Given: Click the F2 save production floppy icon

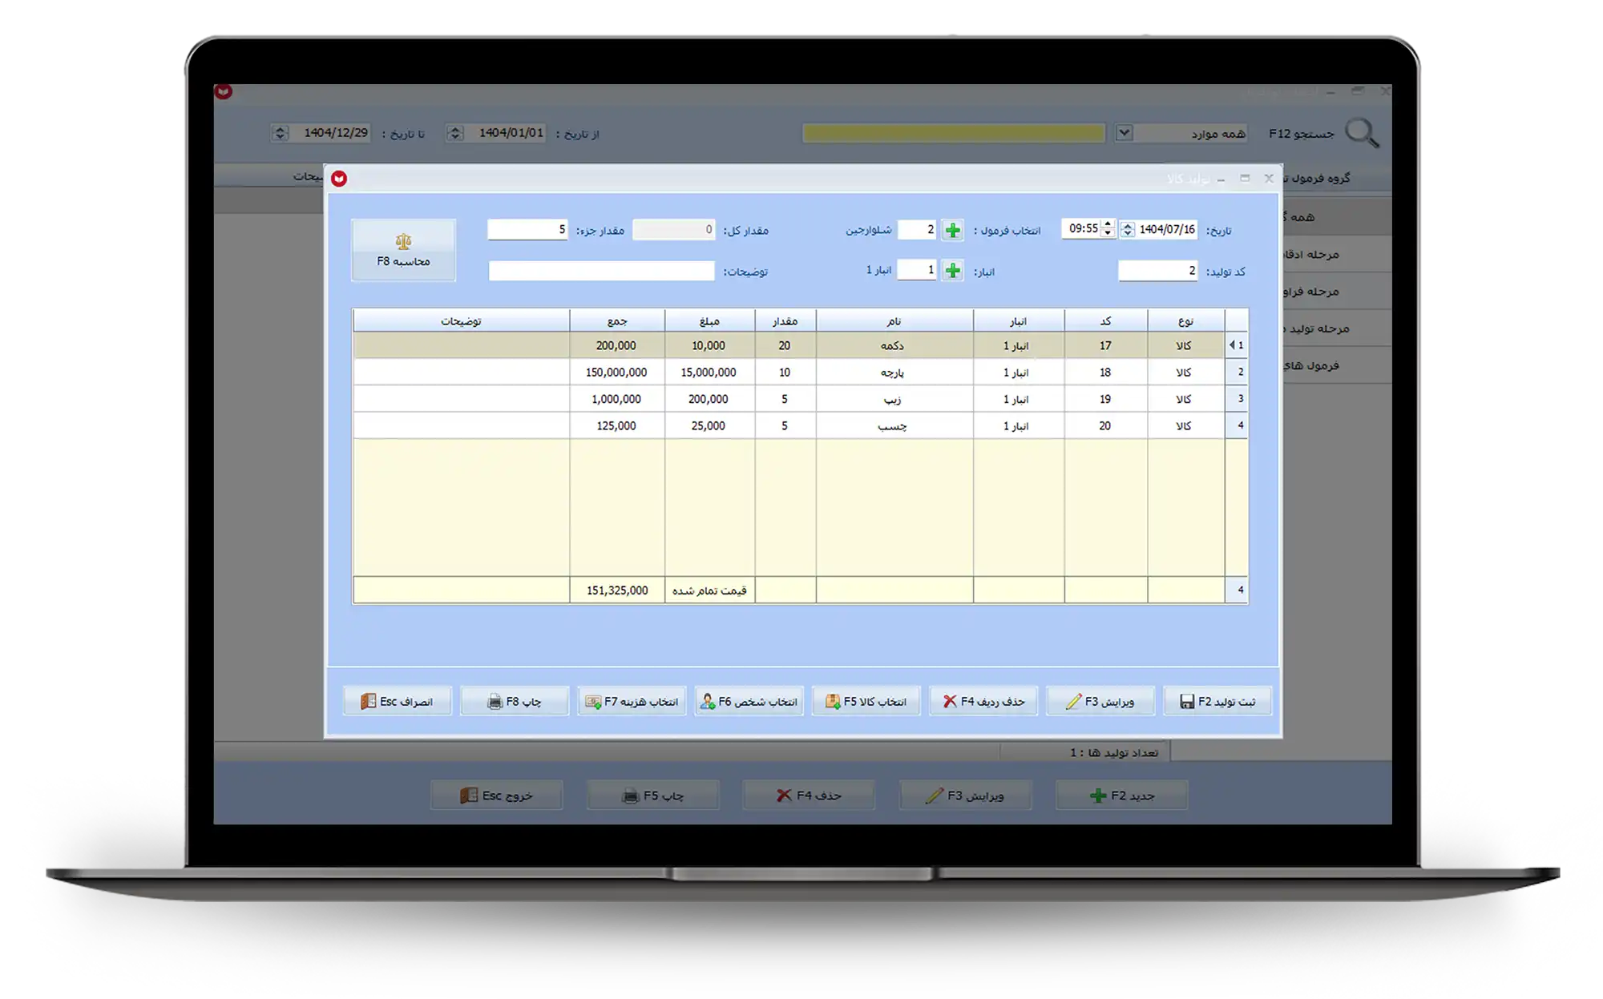Looking at the screenshot, I should (1187, 702).
